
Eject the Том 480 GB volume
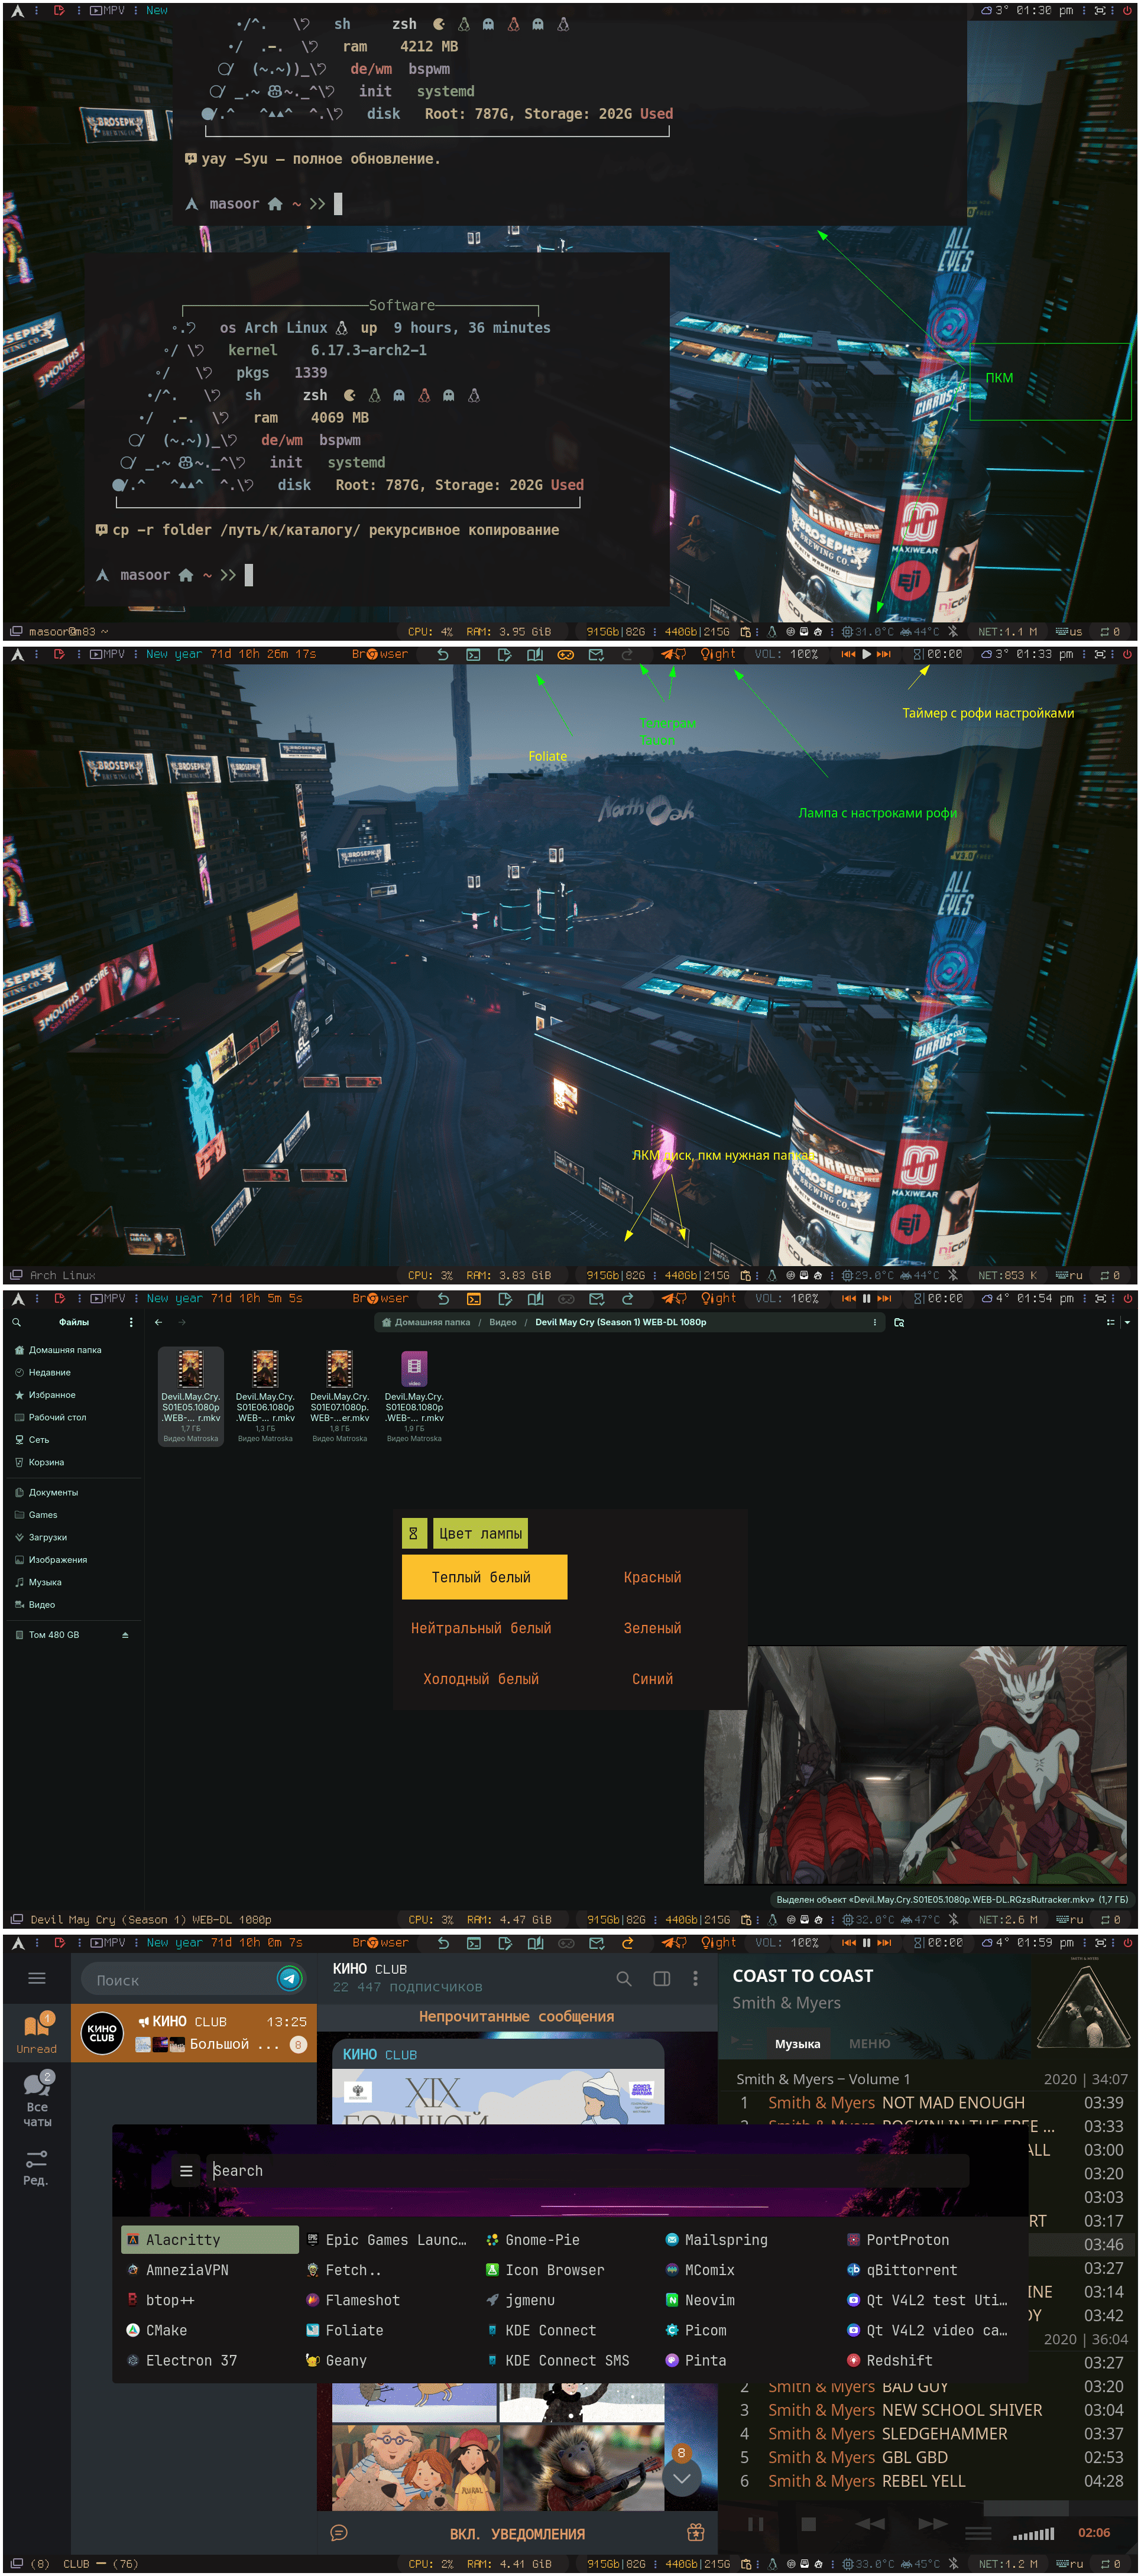point(125,1635)
